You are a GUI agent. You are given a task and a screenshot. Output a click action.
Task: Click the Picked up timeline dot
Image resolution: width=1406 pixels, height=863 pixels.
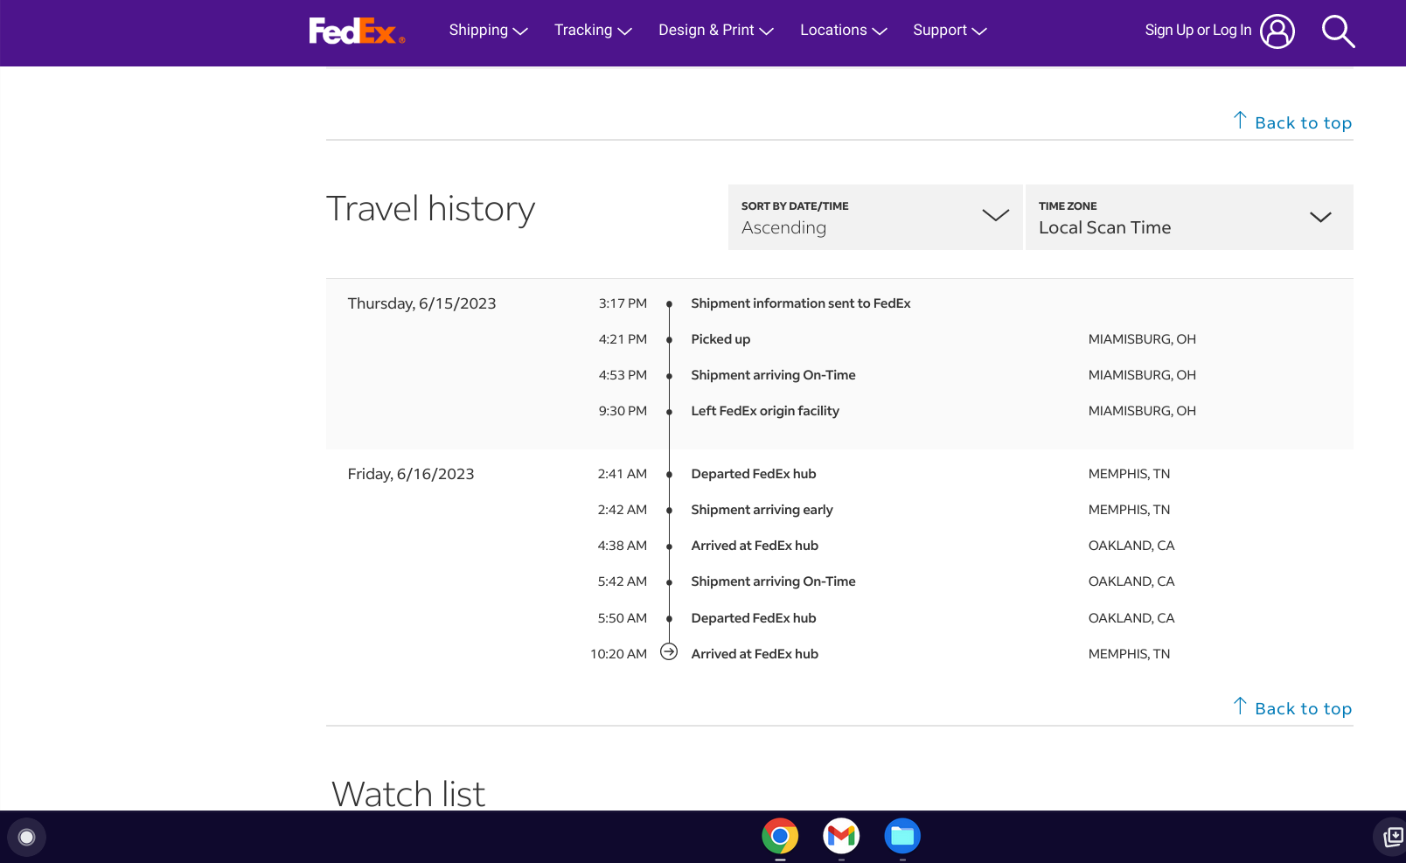(669, 339)
